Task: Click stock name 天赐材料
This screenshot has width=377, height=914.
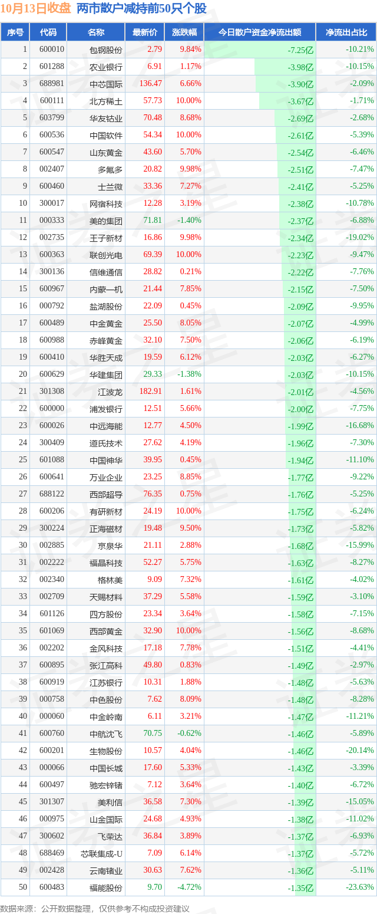Action: [106, 597]
